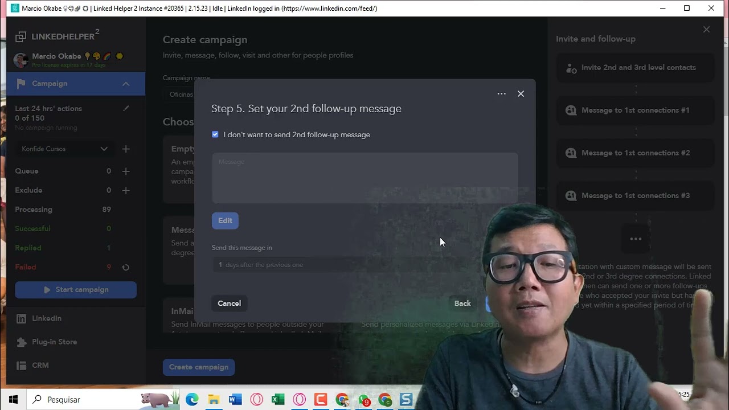
Task: Click the three-dots below the workflow steps
Action: tap(636, 239)
